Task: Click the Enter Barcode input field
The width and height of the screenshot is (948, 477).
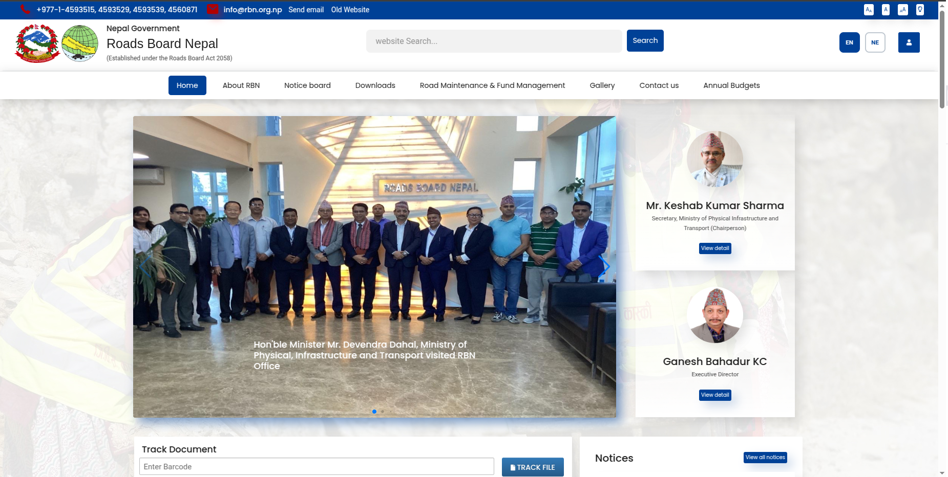Action: [316, 467]
